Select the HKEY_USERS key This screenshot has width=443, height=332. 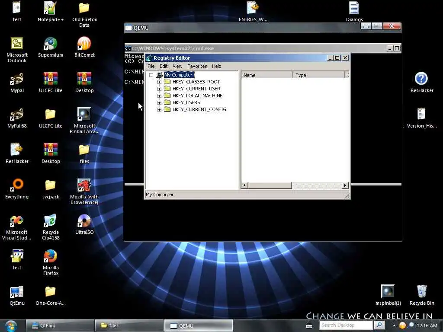186,102
